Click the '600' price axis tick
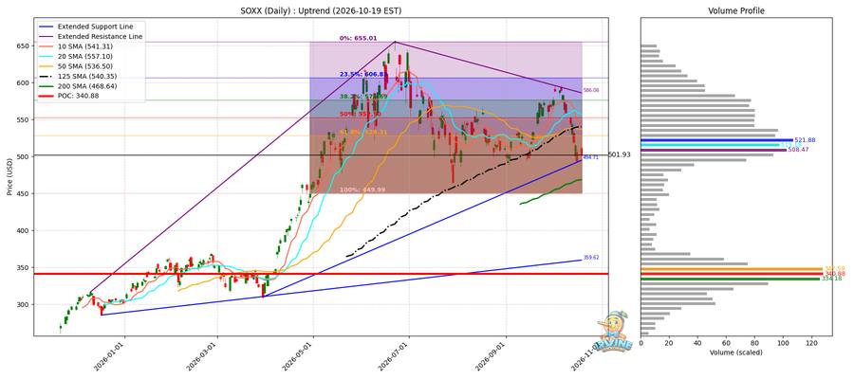 tap(25, 82)
